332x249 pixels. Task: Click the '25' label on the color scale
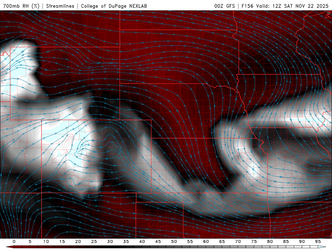(x=94, y=242)
